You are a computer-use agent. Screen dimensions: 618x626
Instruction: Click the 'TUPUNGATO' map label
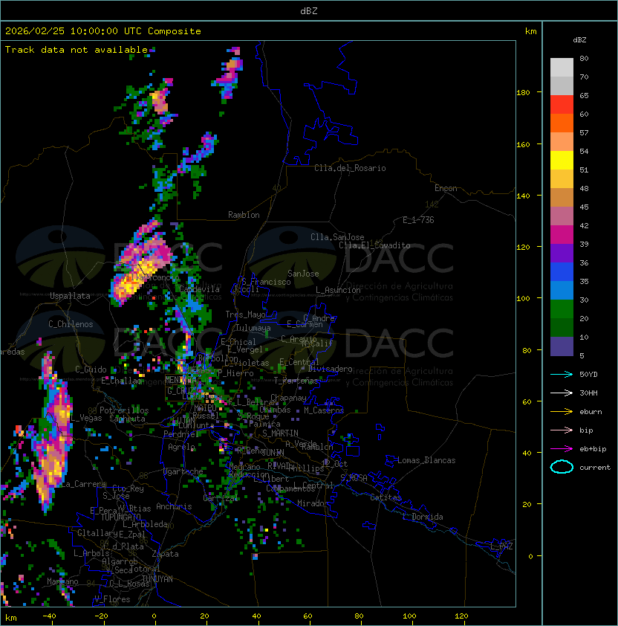pyautogui.click(x=120, y=517)
